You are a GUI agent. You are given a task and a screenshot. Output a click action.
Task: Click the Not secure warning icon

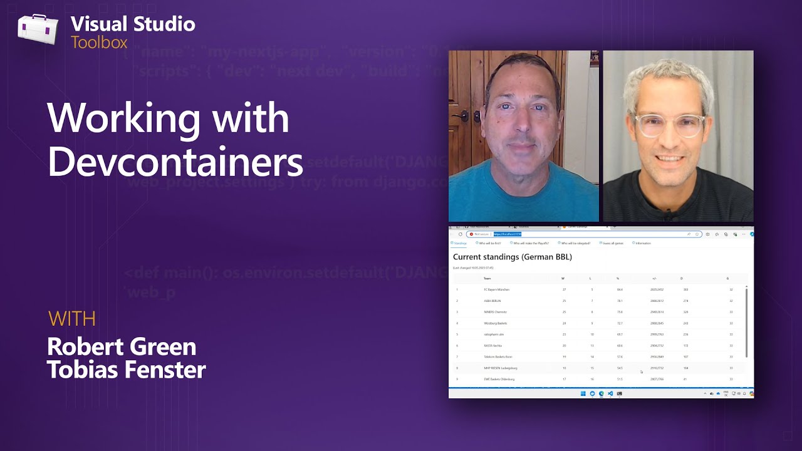(471, 234)
